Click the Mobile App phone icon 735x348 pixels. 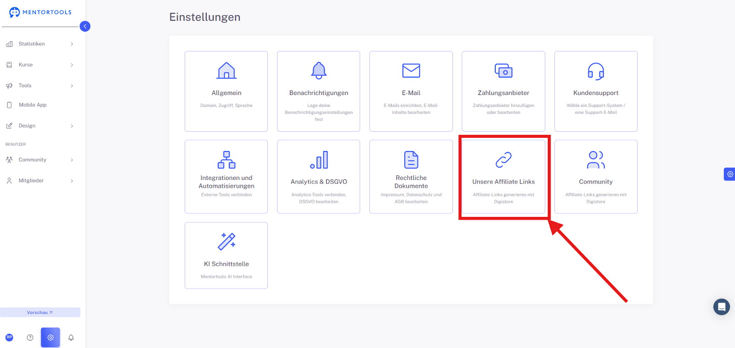[x=9, y=105]
